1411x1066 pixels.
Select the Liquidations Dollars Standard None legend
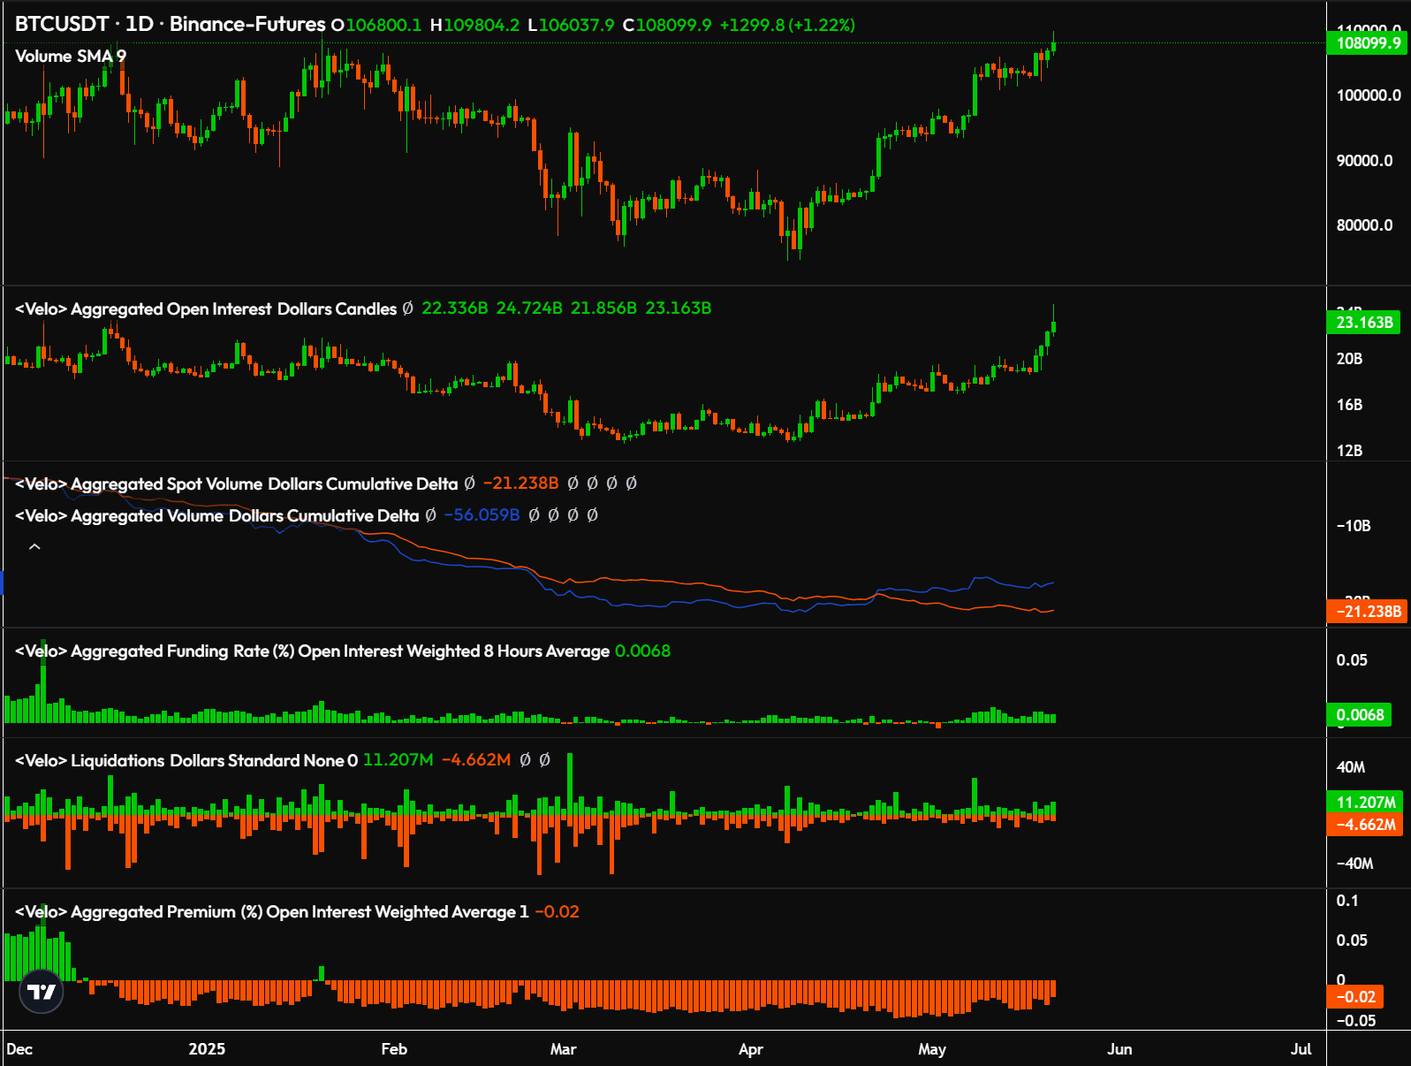(x=186, y=761)
